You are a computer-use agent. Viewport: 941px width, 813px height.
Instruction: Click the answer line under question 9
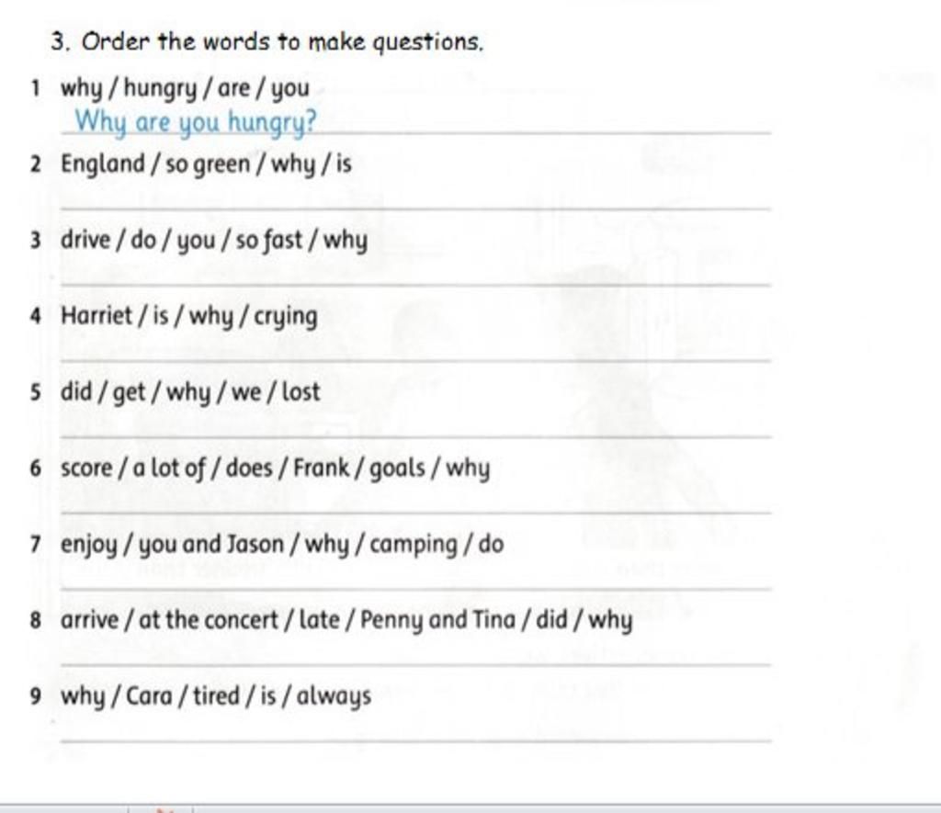point(416,741)
